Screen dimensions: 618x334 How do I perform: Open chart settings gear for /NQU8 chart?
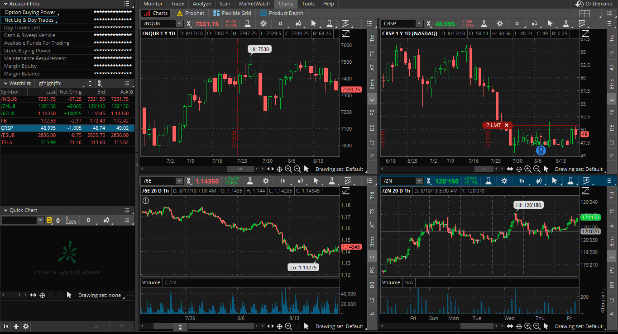[264, 24]
